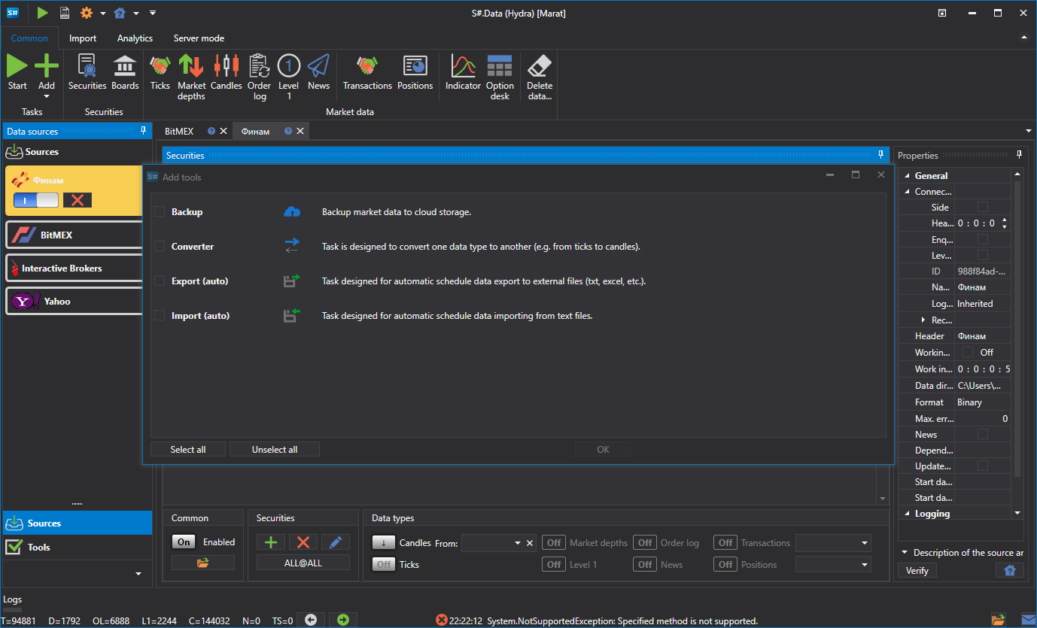Click the Select all button
1037x628 pixels.
pyautogui.click(x=188, y=450)
